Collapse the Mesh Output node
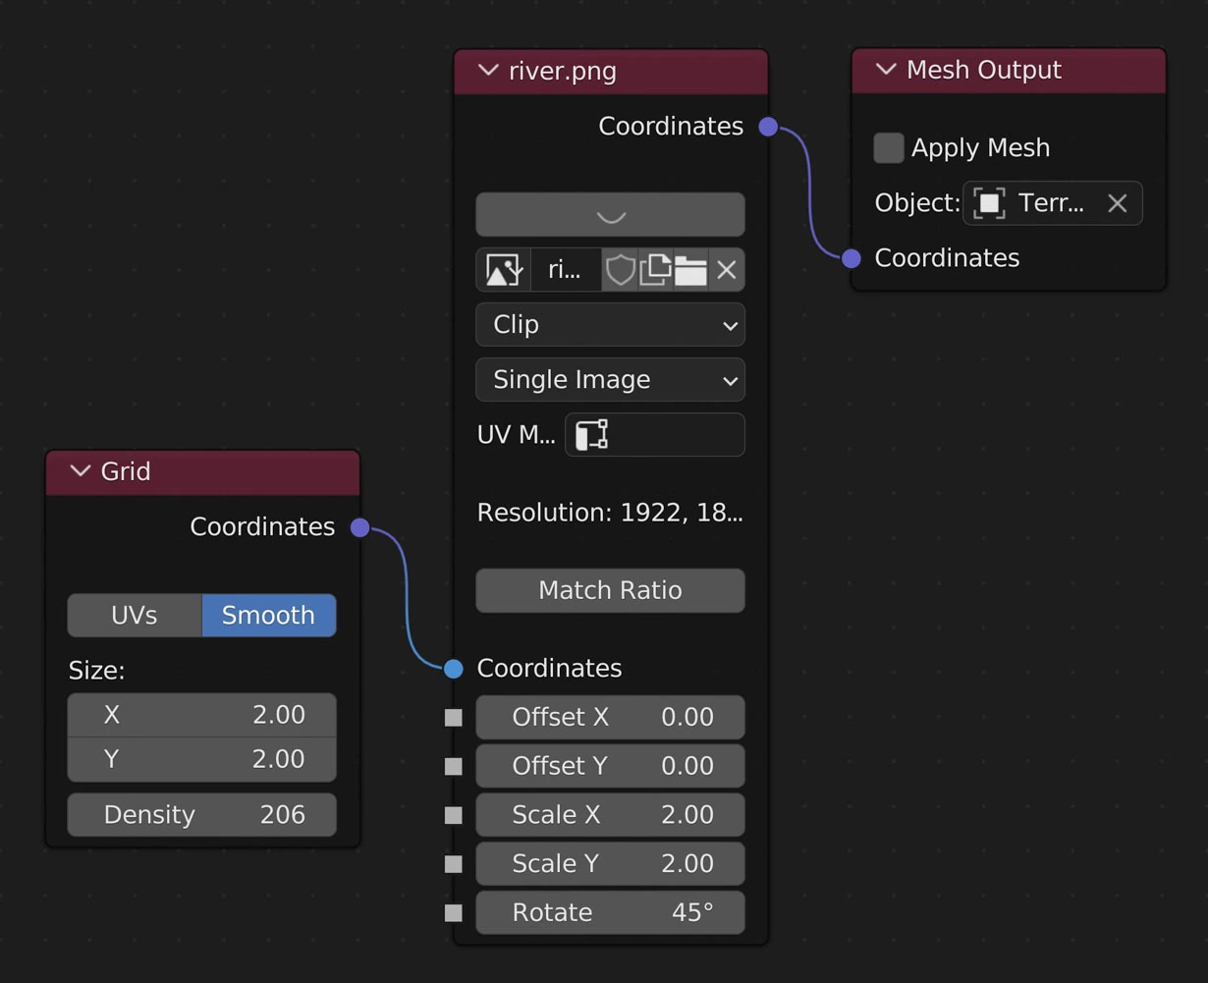 tap(886, 70)
